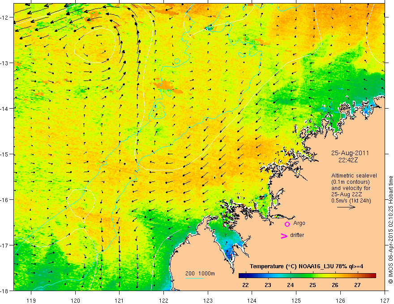Viewport: 394px width, 304px height.
Task: Click latitude axis label -12
Action: click(4, 17)
